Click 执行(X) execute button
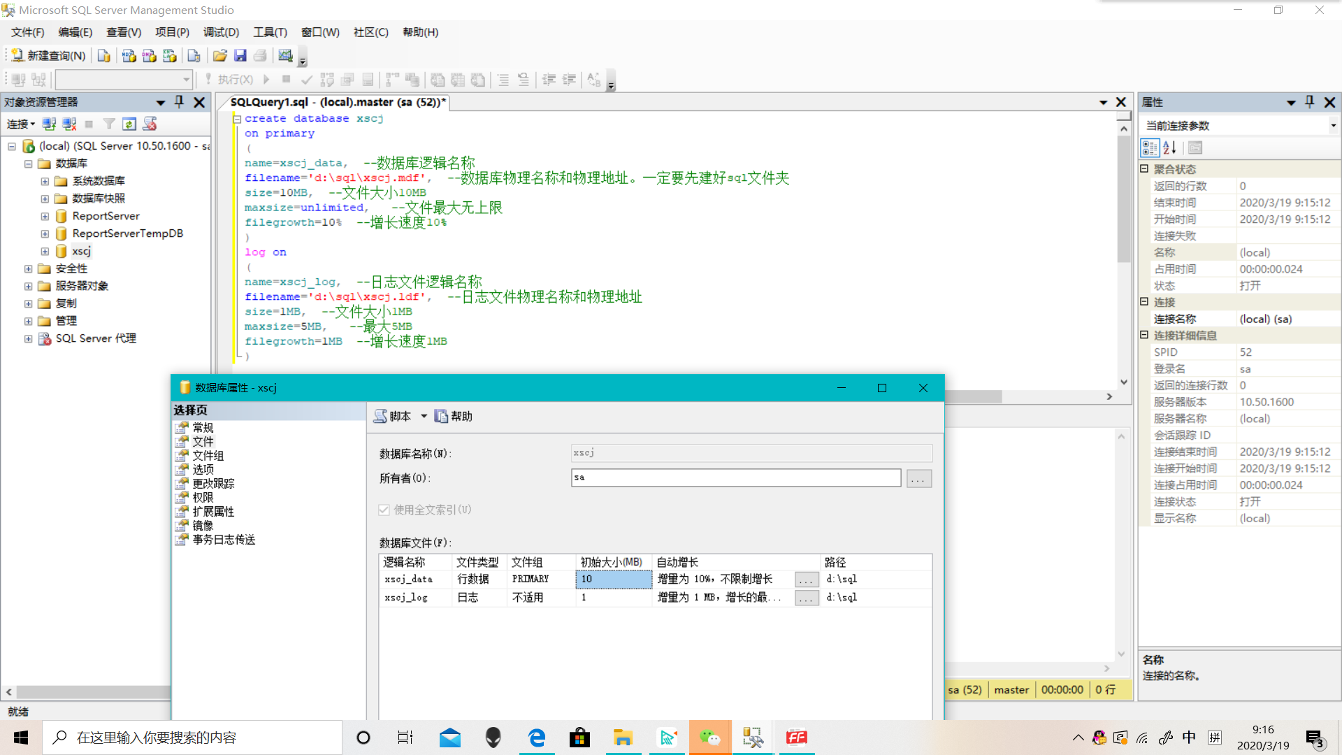 [229, 80]
